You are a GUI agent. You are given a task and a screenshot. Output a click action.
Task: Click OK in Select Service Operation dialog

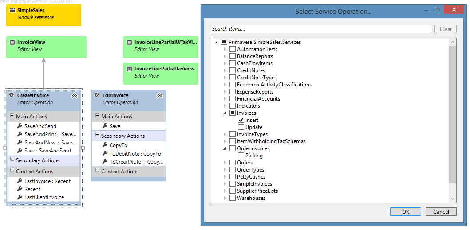click(x=406, y=211)
